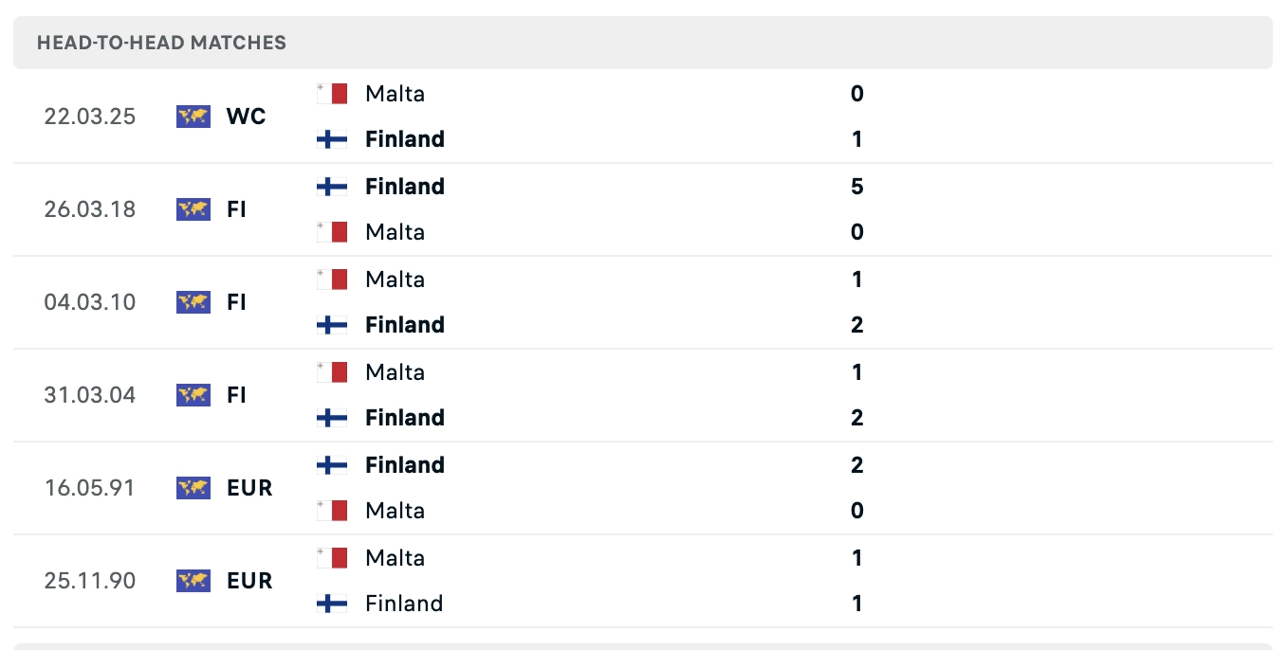The width and height of the screenshot is (1288, 650).
Task: Select the FI globe icon next to 04.03.10
Action: (193, 301)
